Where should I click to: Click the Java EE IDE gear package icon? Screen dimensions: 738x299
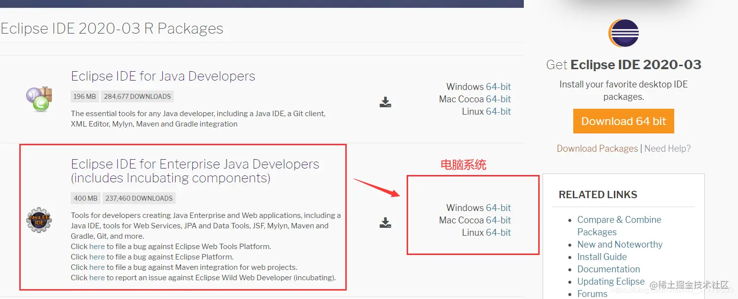click(x=39, y=220)
